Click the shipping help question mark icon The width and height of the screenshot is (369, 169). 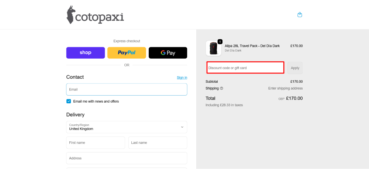221,89
